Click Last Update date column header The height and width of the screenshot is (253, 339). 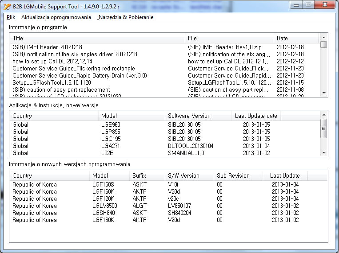click(256, 116)
